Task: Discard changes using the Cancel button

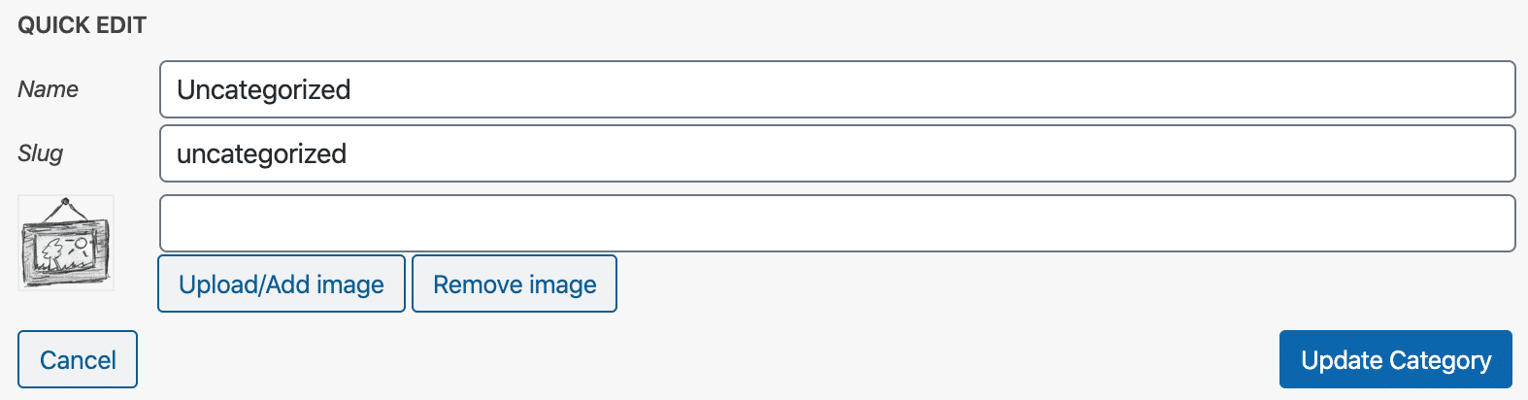Action: coord(78,359)
